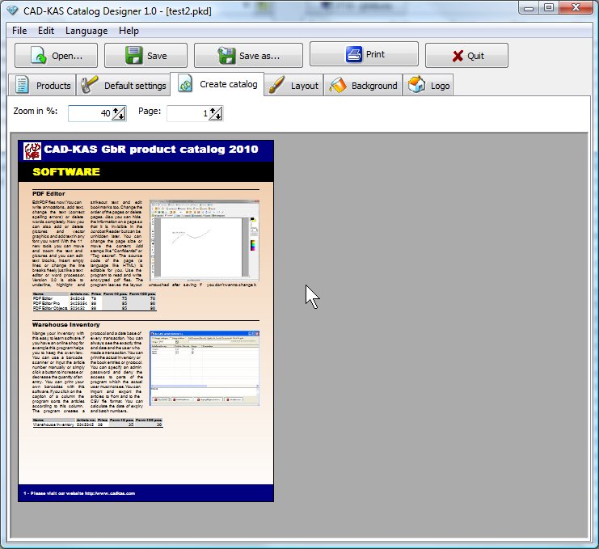Open the Help menu

pyautogui.click(x=129, y=31)
